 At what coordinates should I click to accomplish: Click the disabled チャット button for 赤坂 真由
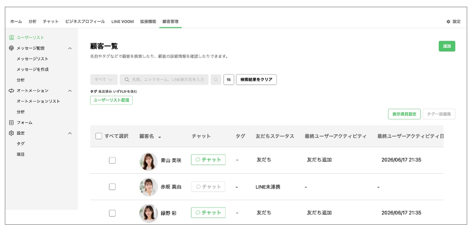[208, 187]
